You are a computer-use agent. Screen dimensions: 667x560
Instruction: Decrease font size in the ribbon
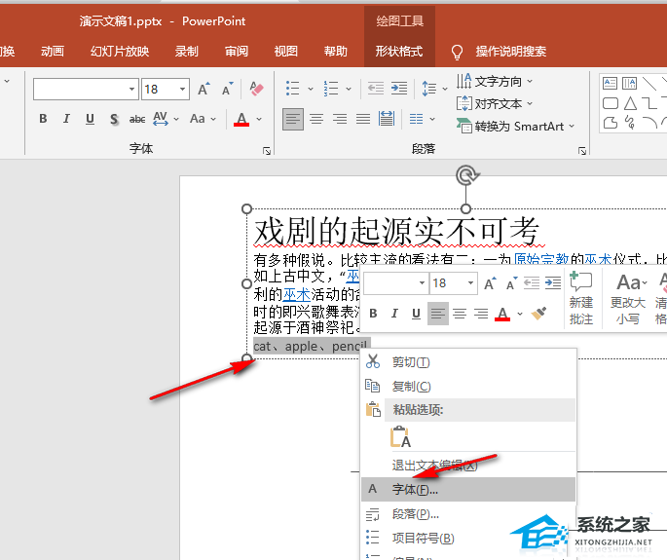click(227, 89)
